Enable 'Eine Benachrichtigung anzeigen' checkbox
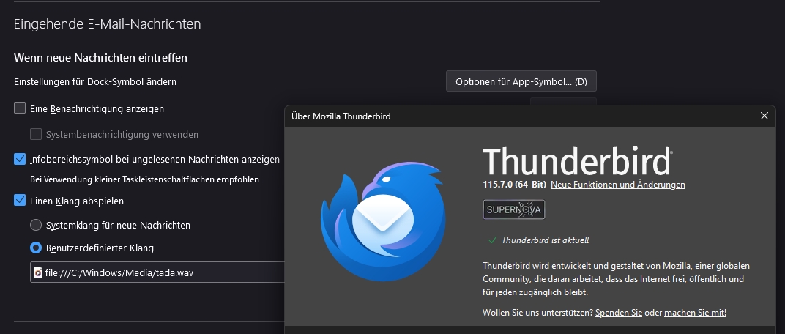 click(x=20, y=108)
